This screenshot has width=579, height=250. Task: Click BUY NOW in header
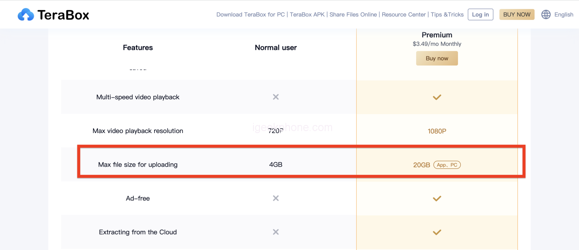[x=517, y=15]
